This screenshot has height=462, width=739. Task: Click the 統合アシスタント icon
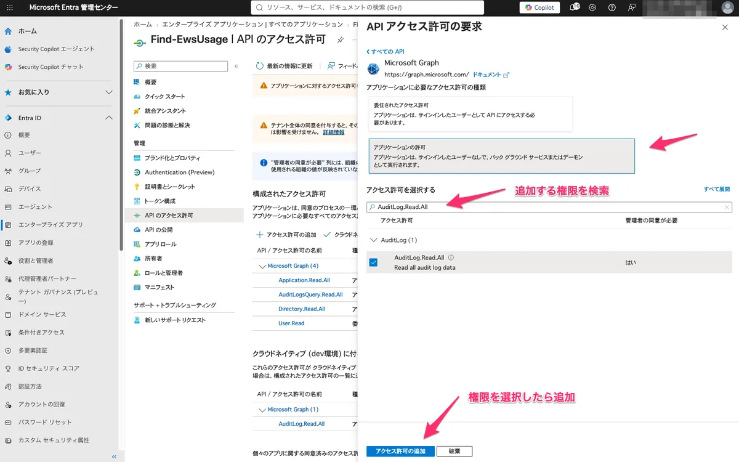[137, 111]
